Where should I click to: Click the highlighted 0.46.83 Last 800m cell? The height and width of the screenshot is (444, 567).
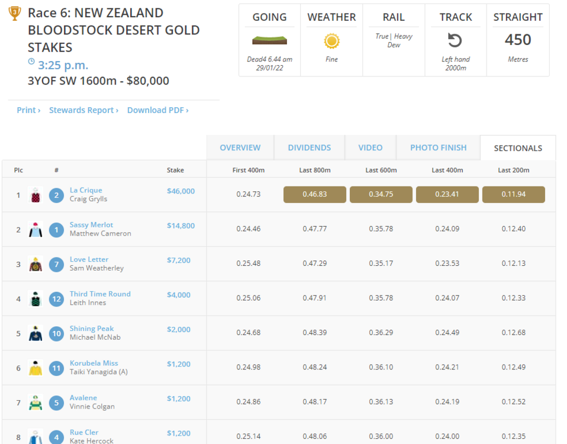314,194
